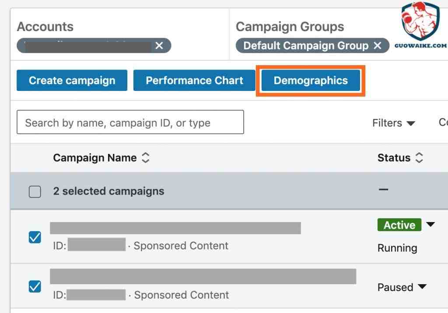The image size is (448, 313).
Task: Sort by Campaign Name arrows icon
Action: (x=145, y=158)
